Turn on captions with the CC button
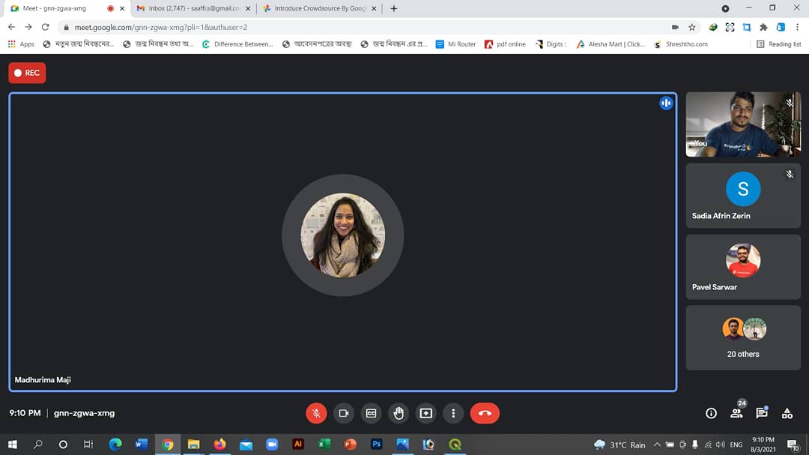This screenshot has width=809, height=455. point(371,413)
